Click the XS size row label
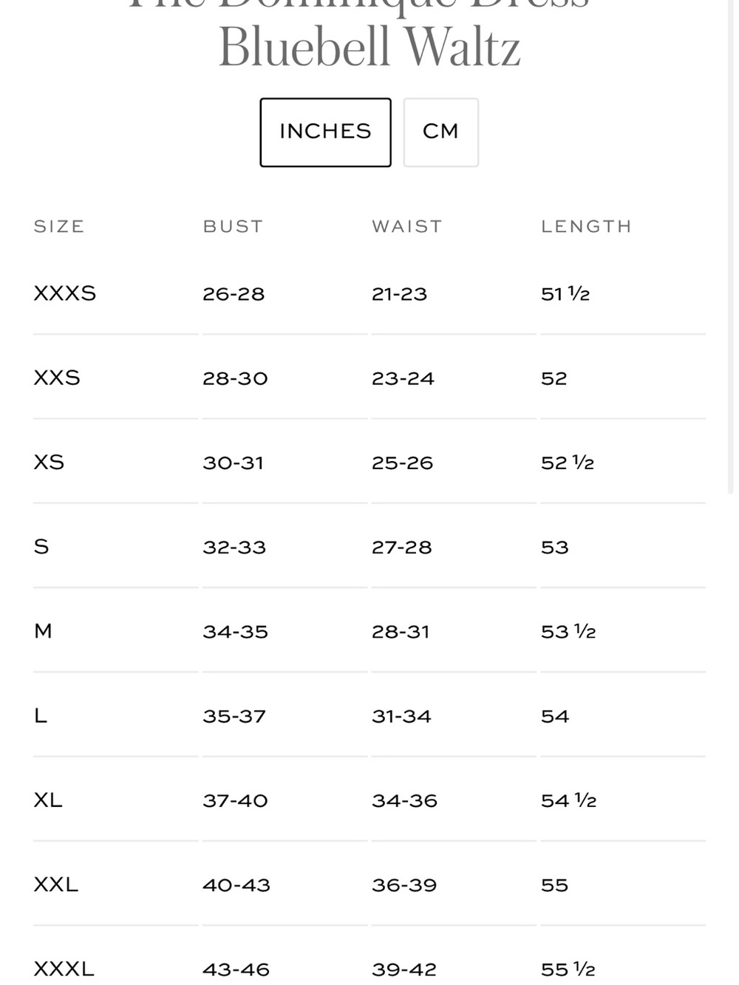739x985 pixels. point(49,462)
